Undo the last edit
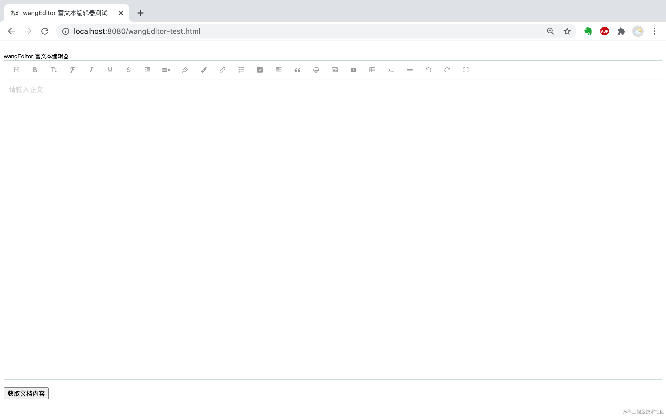The image size is (666, 416). coord(428,70)
